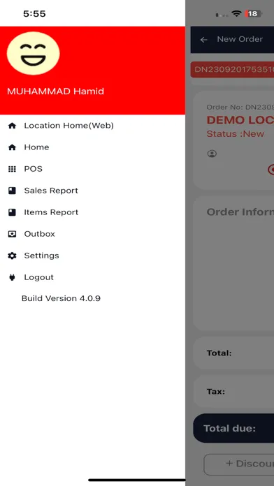The height and width of the screenshot is (486, 274).
Task: Tap the Settings gear icon
Action: pos(12,256)
